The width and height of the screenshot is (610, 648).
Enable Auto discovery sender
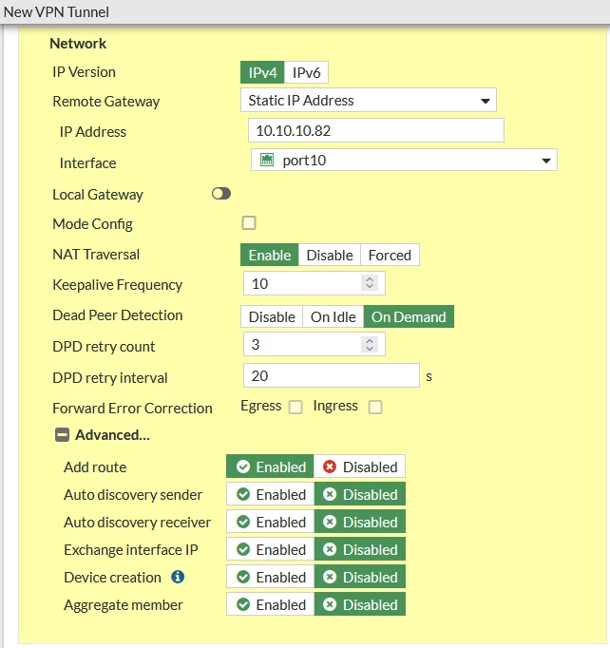[x=271, y=494]
